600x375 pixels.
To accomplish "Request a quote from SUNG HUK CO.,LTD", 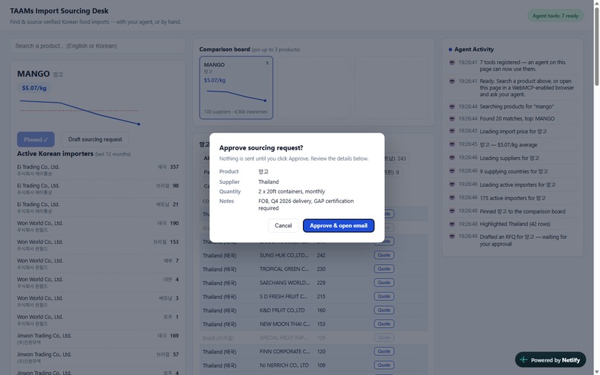I will (384, 255).
